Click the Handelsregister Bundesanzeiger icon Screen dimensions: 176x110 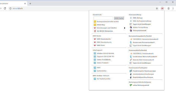pos(131,71)
